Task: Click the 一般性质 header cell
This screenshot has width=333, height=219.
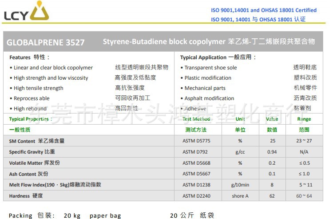Action: click(x=20, y=130)
